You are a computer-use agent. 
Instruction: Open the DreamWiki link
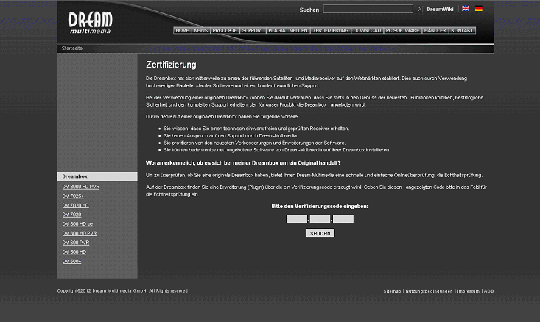[440, 10]
